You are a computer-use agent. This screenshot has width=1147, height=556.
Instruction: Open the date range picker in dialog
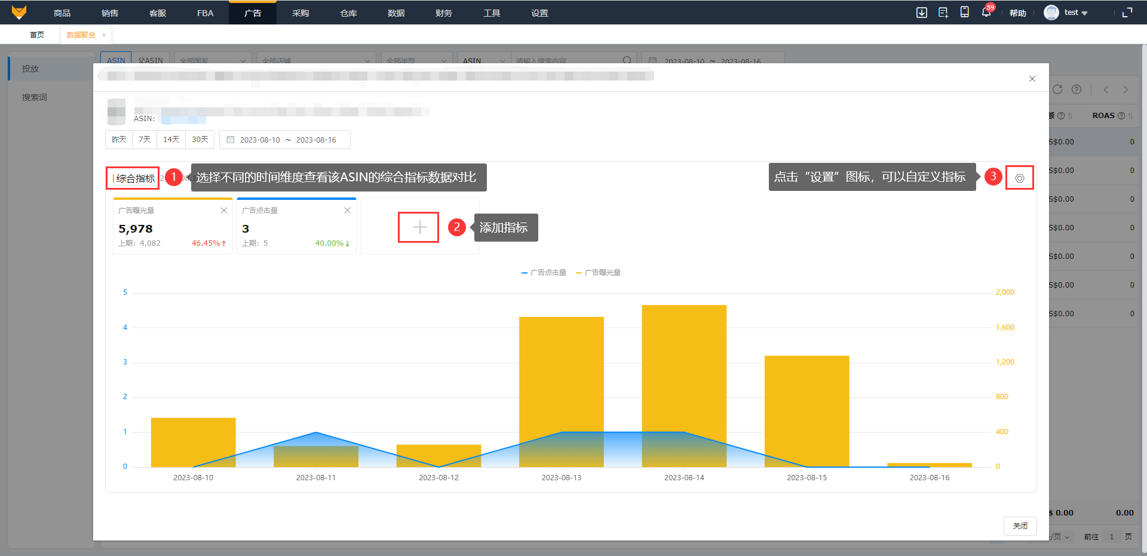coord(285,140)
